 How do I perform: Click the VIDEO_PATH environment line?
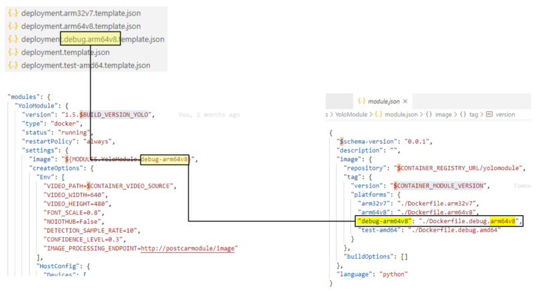[x=109, y=186]
